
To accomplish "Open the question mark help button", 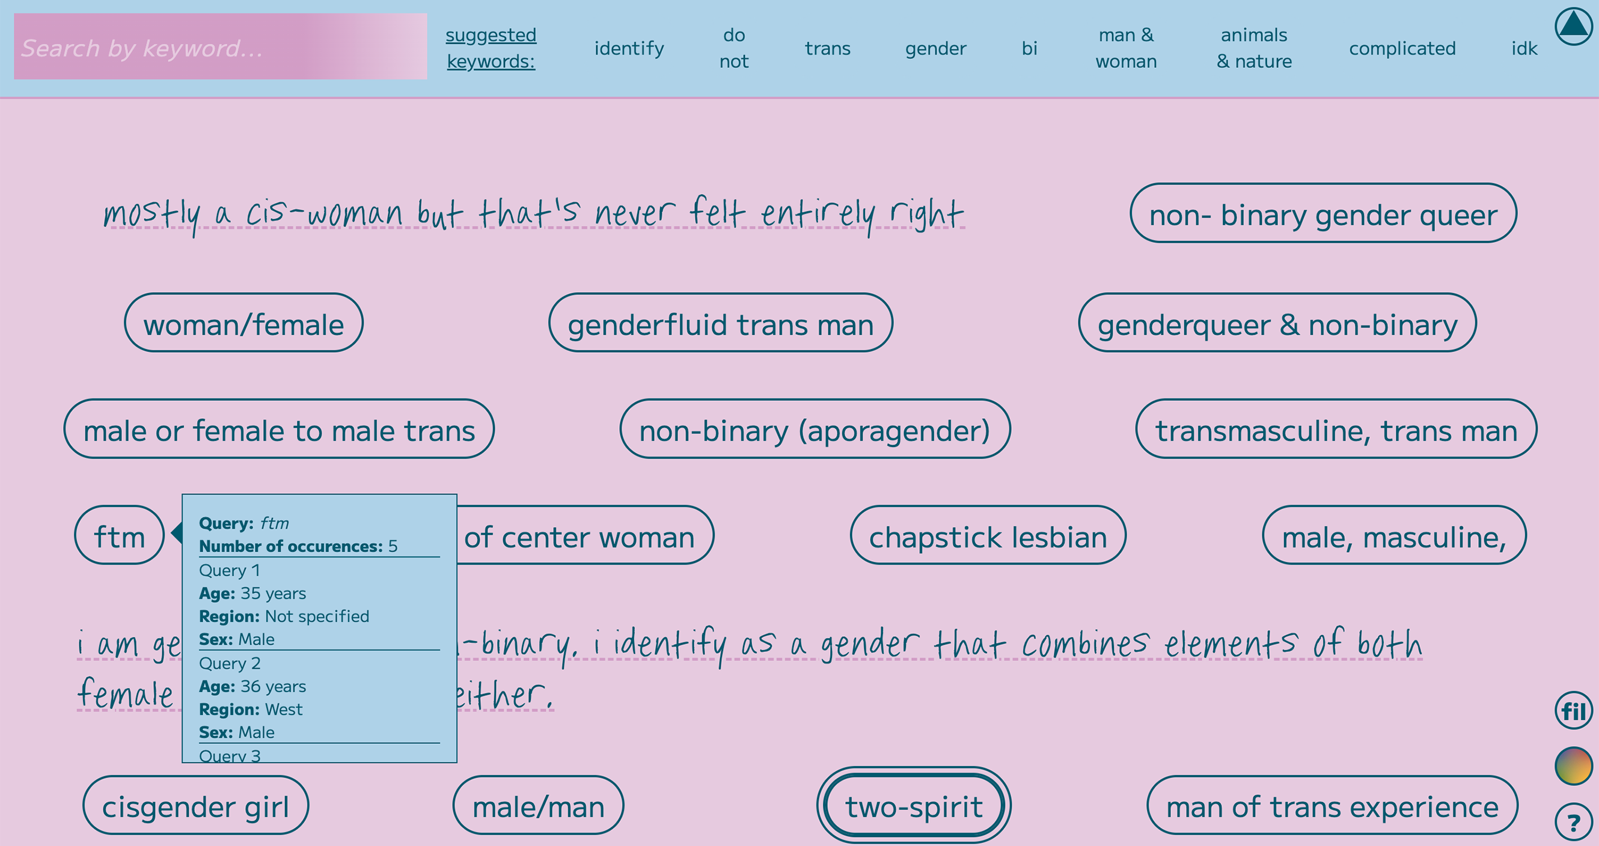I will click(1574, 823).
